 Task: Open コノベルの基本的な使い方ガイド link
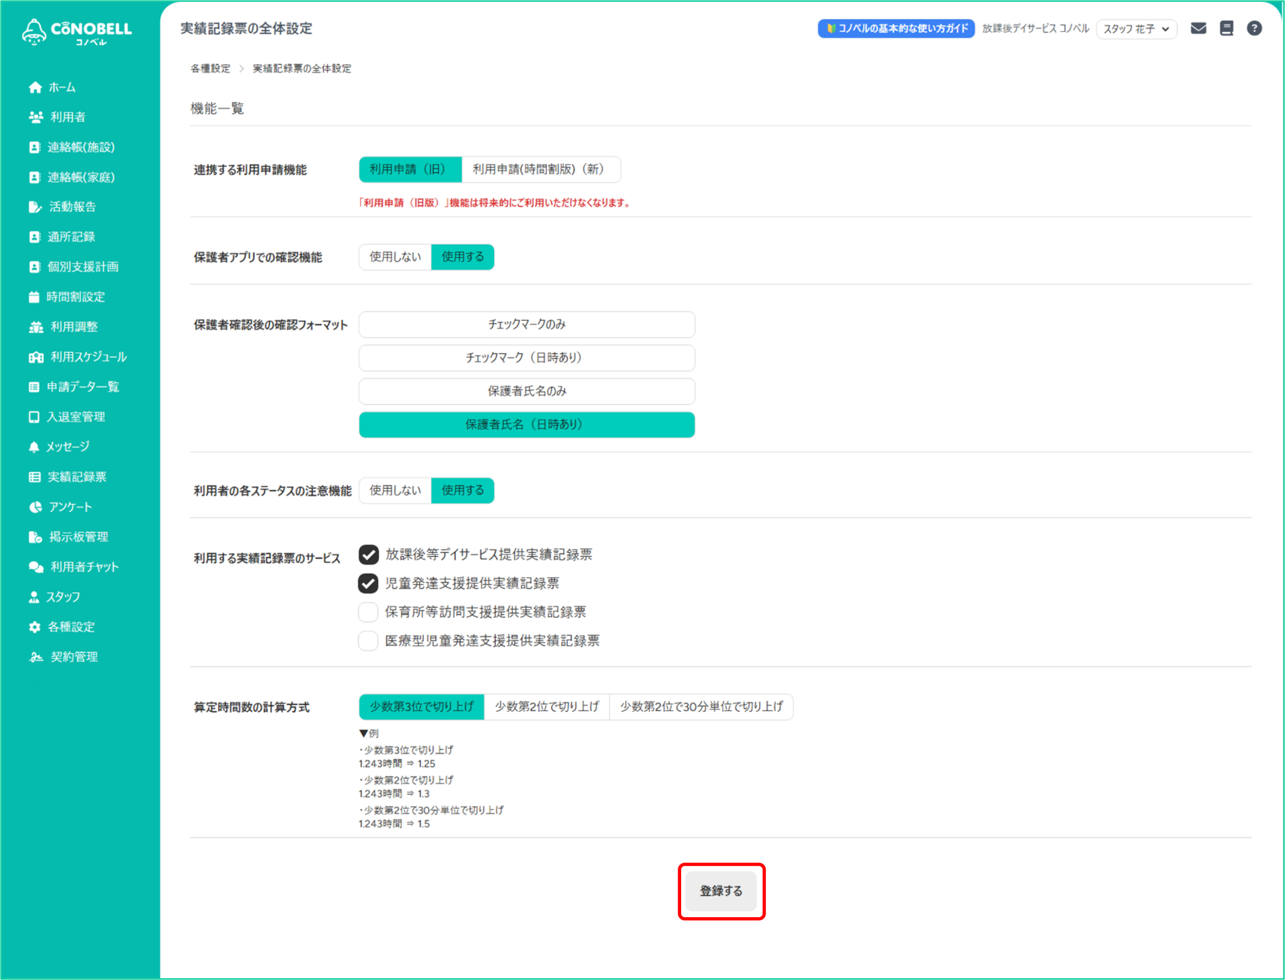(896, 28)
